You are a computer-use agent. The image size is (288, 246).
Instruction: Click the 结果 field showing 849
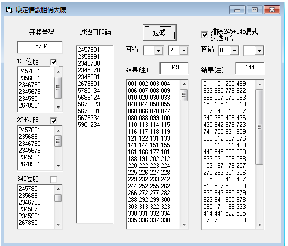174,68
